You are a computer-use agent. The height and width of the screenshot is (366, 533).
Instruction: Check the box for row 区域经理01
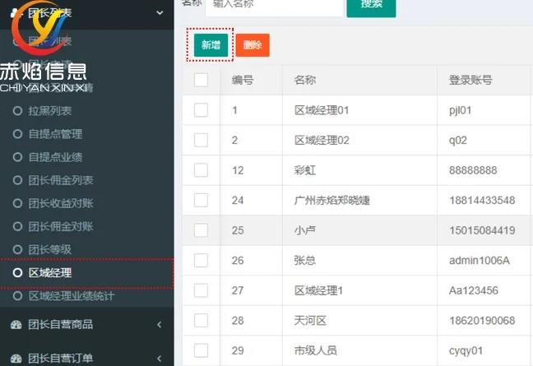point(201,109)
